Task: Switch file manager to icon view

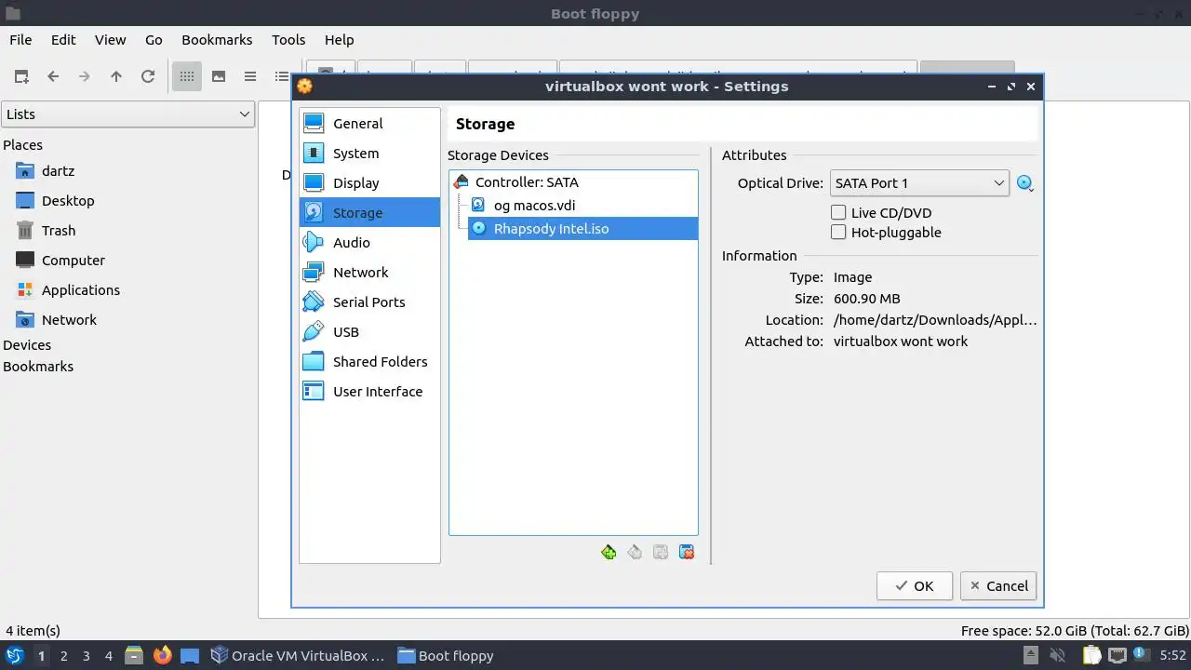Action: pos(187,76)
